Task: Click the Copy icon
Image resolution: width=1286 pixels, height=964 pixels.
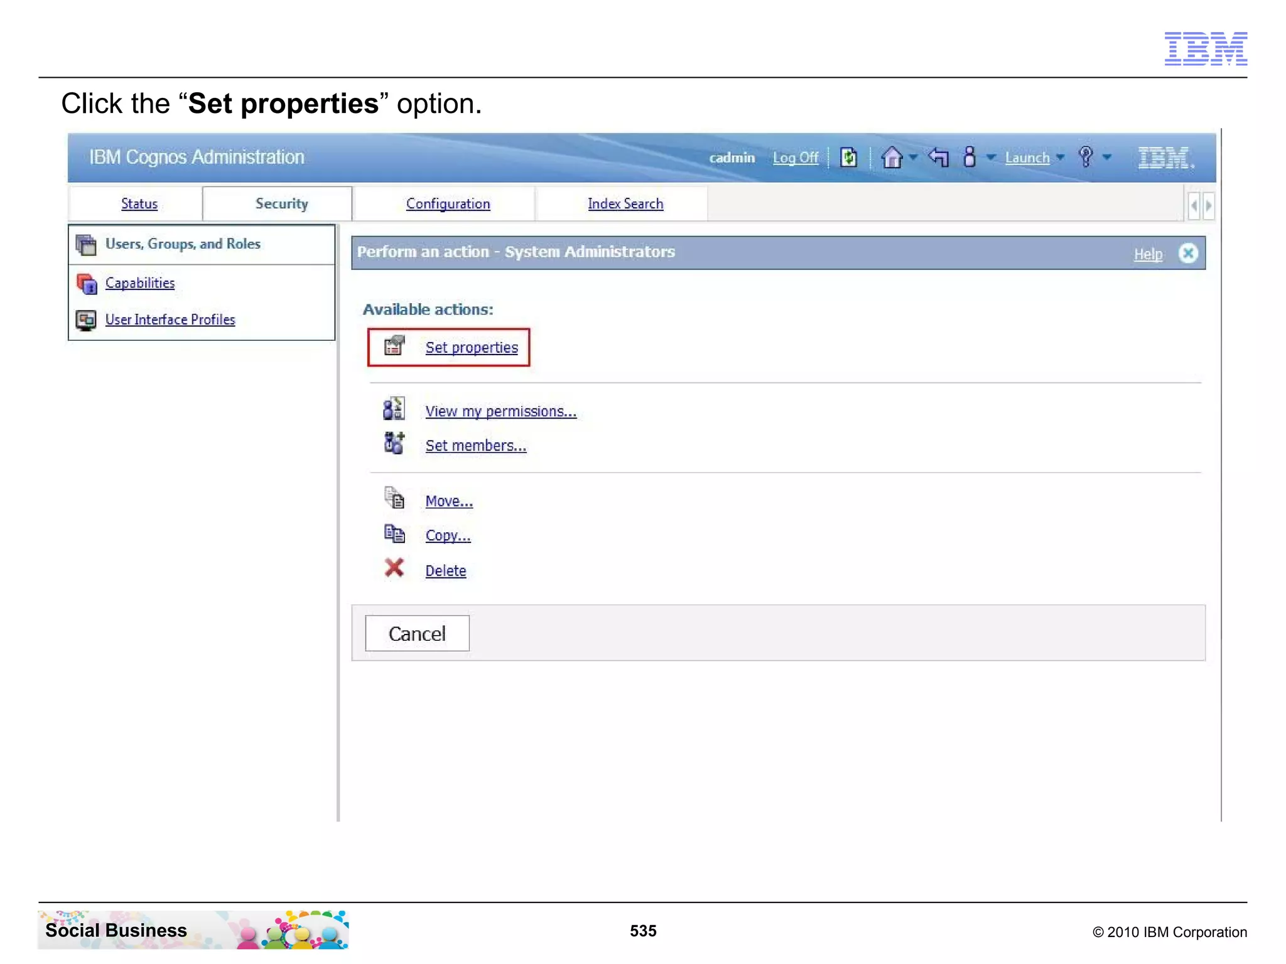Action: (x=394, y=533)
